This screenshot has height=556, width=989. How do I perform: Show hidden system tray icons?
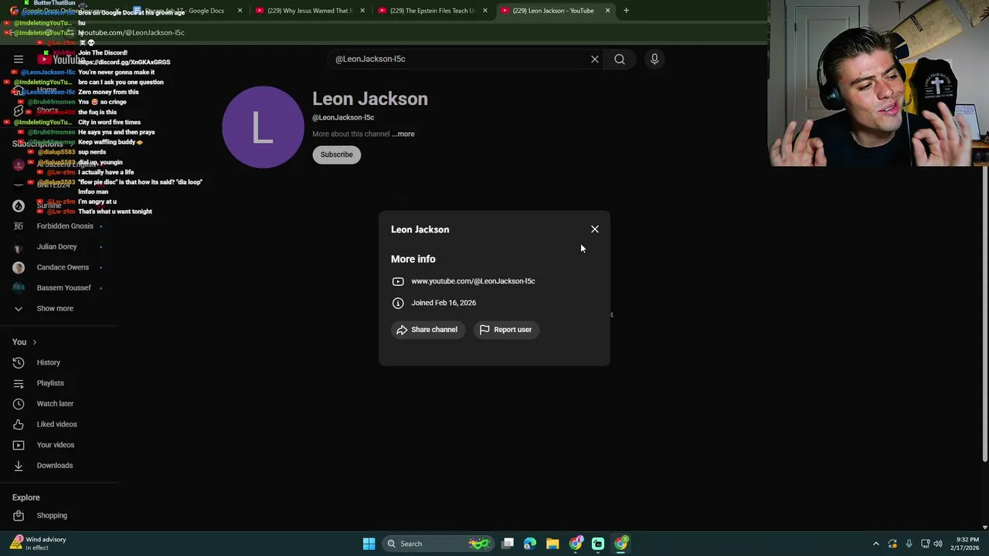(875, 544)
